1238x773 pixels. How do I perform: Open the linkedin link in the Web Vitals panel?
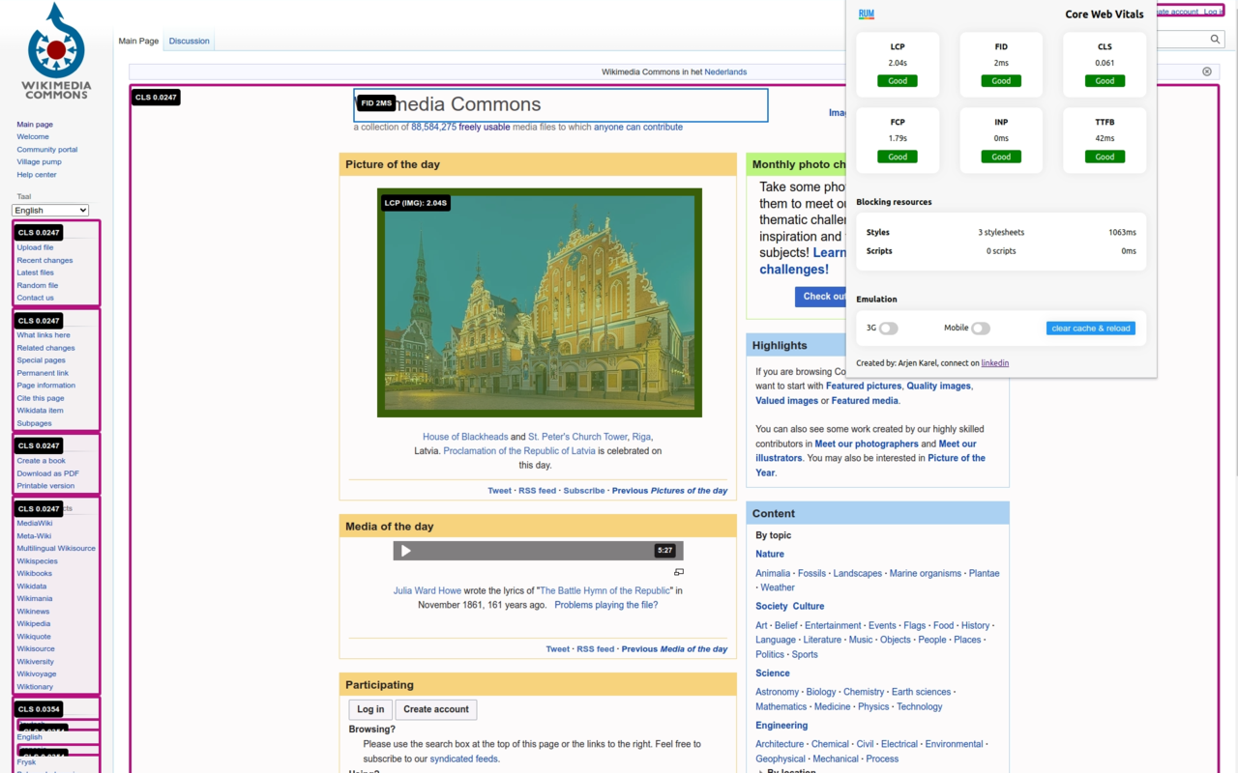[x=994, y=362]
